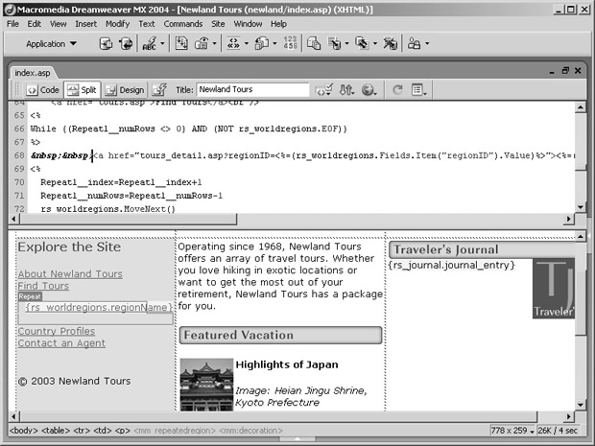The image size is (595, 446).
Task: Click the browser check errors icon
Action: (x=324, y=90)
